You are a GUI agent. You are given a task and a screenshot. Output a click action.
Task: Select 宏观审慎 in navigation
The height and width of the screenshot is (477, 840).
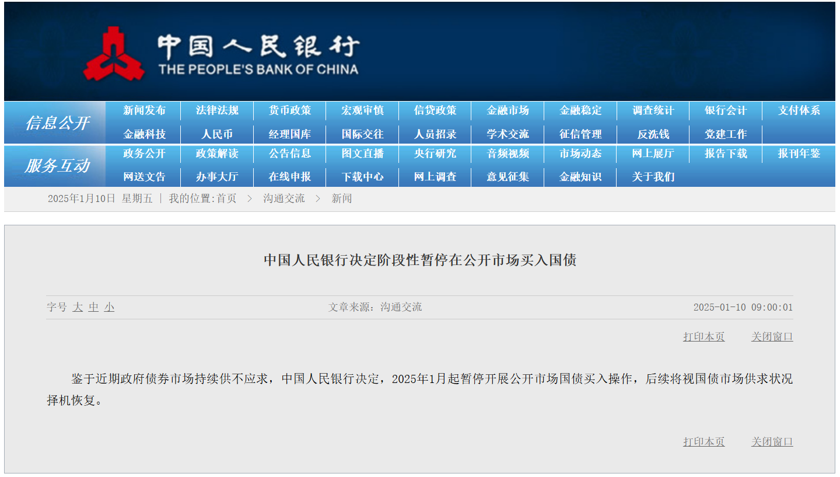click(362, 110)
